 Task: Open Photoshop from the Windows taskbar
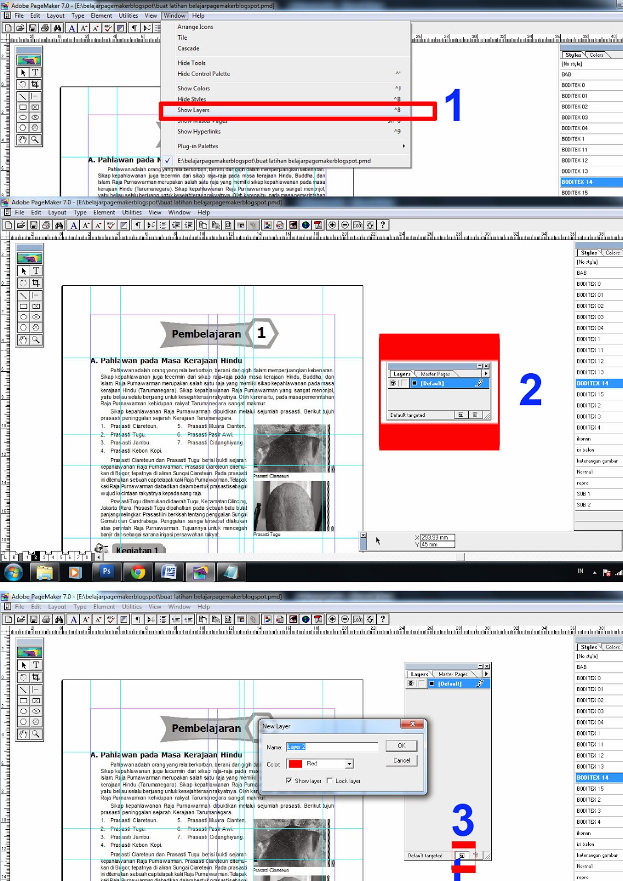(107, 572)
